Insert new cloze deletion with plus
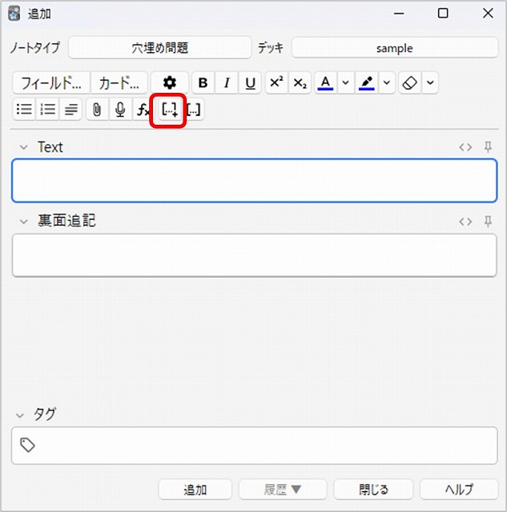The height and width of the screenshot is (512, 507). coord(170,110)
